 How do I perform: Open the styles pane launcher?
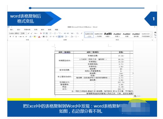(x=152, y=40)
